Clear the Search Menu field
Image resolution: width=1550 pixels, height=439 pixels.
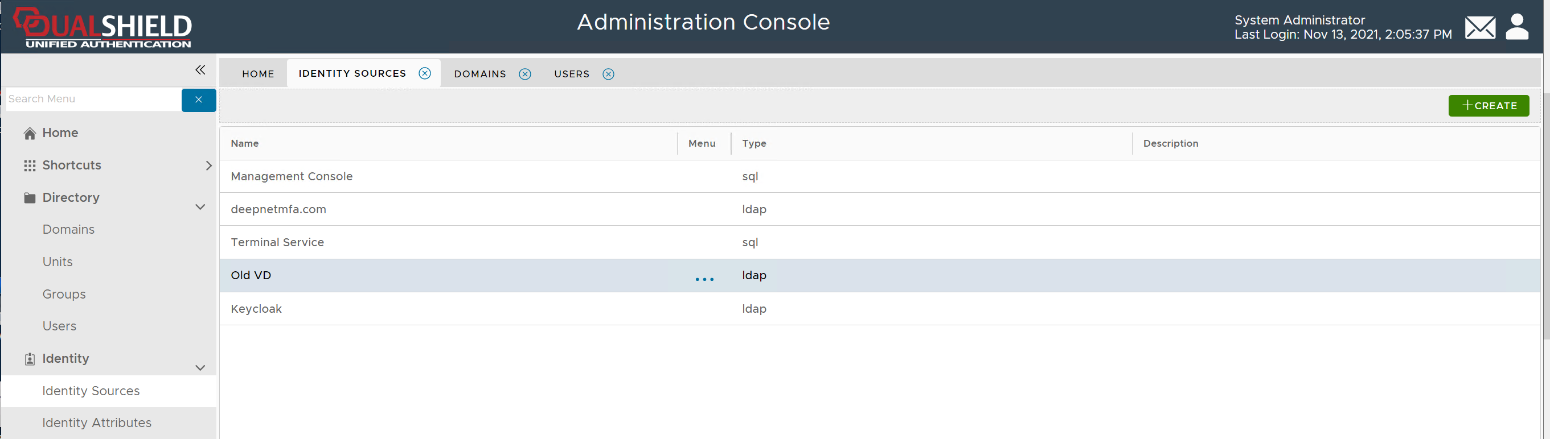tap(199, 100)
